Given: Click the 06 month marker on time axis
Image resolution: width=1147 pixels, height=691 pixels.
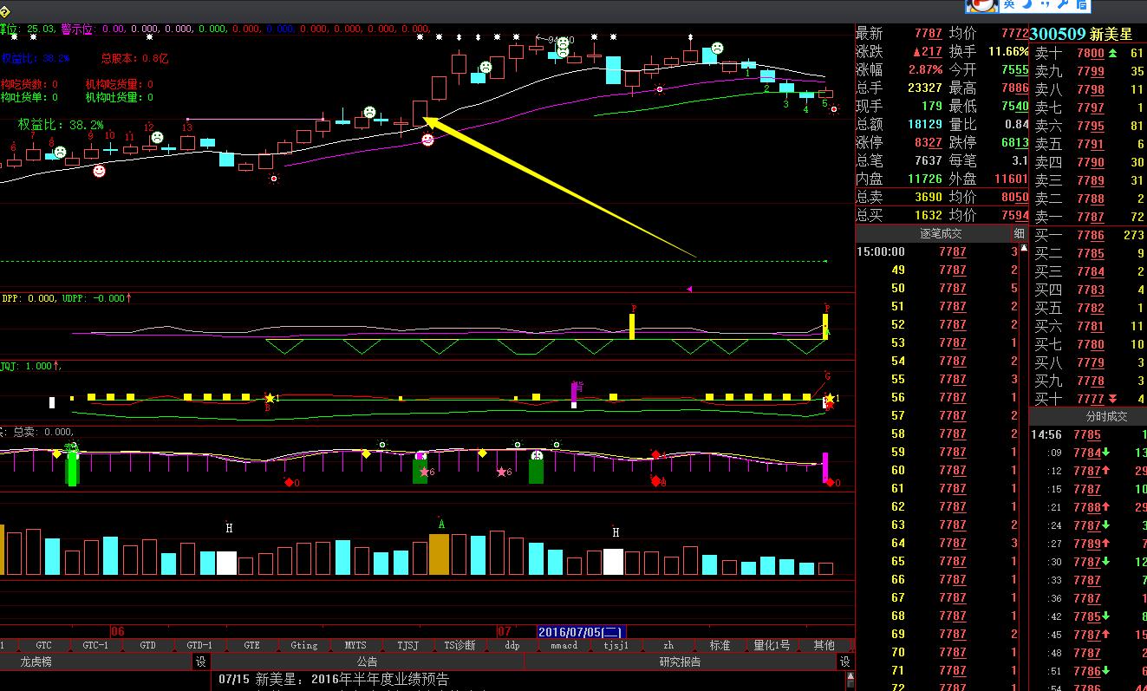Looking at the screenshot, I should 118,632.
